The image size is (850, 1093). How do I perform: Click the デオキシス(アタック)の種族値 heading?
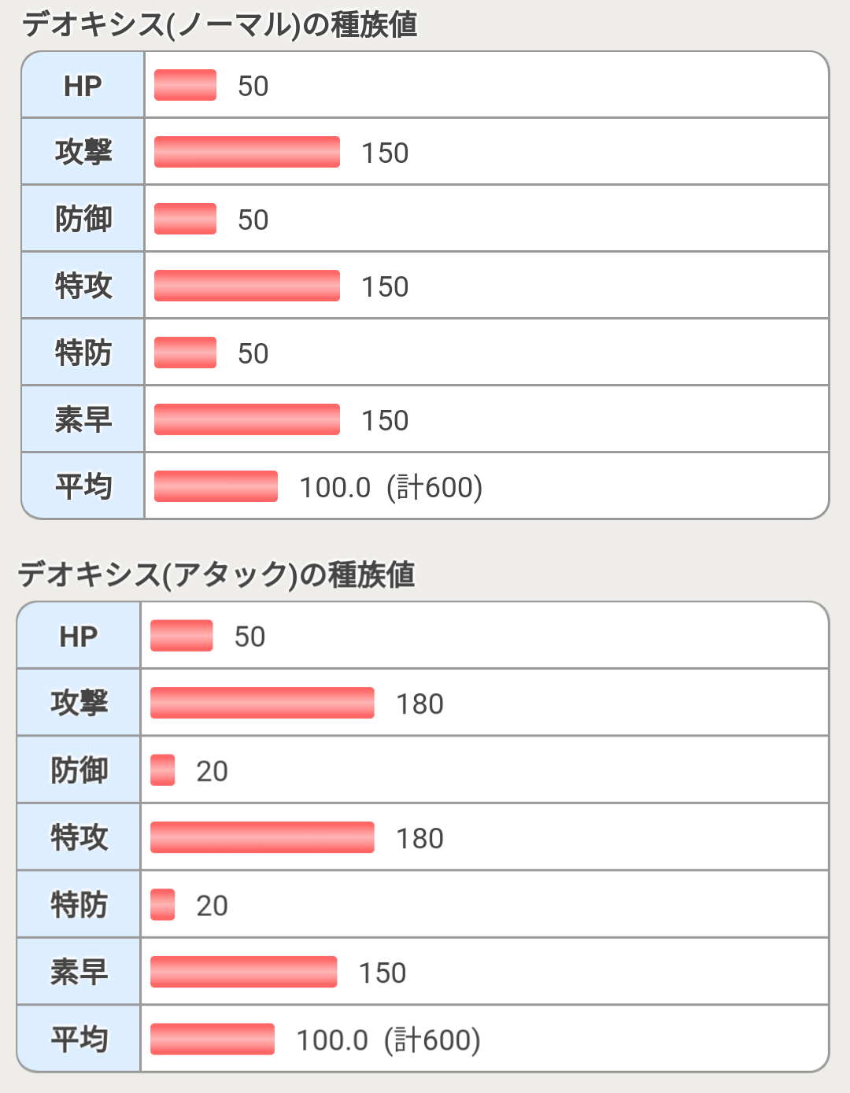pyautogui.click(x=216, y=575)
